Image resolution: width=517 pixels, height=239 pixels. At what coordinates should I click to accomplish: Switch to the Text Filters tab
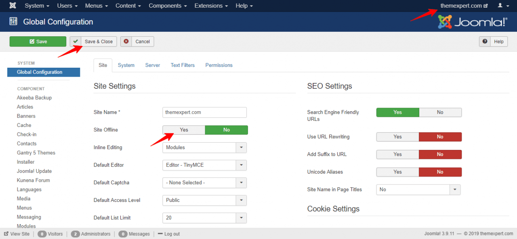(183, 65)
